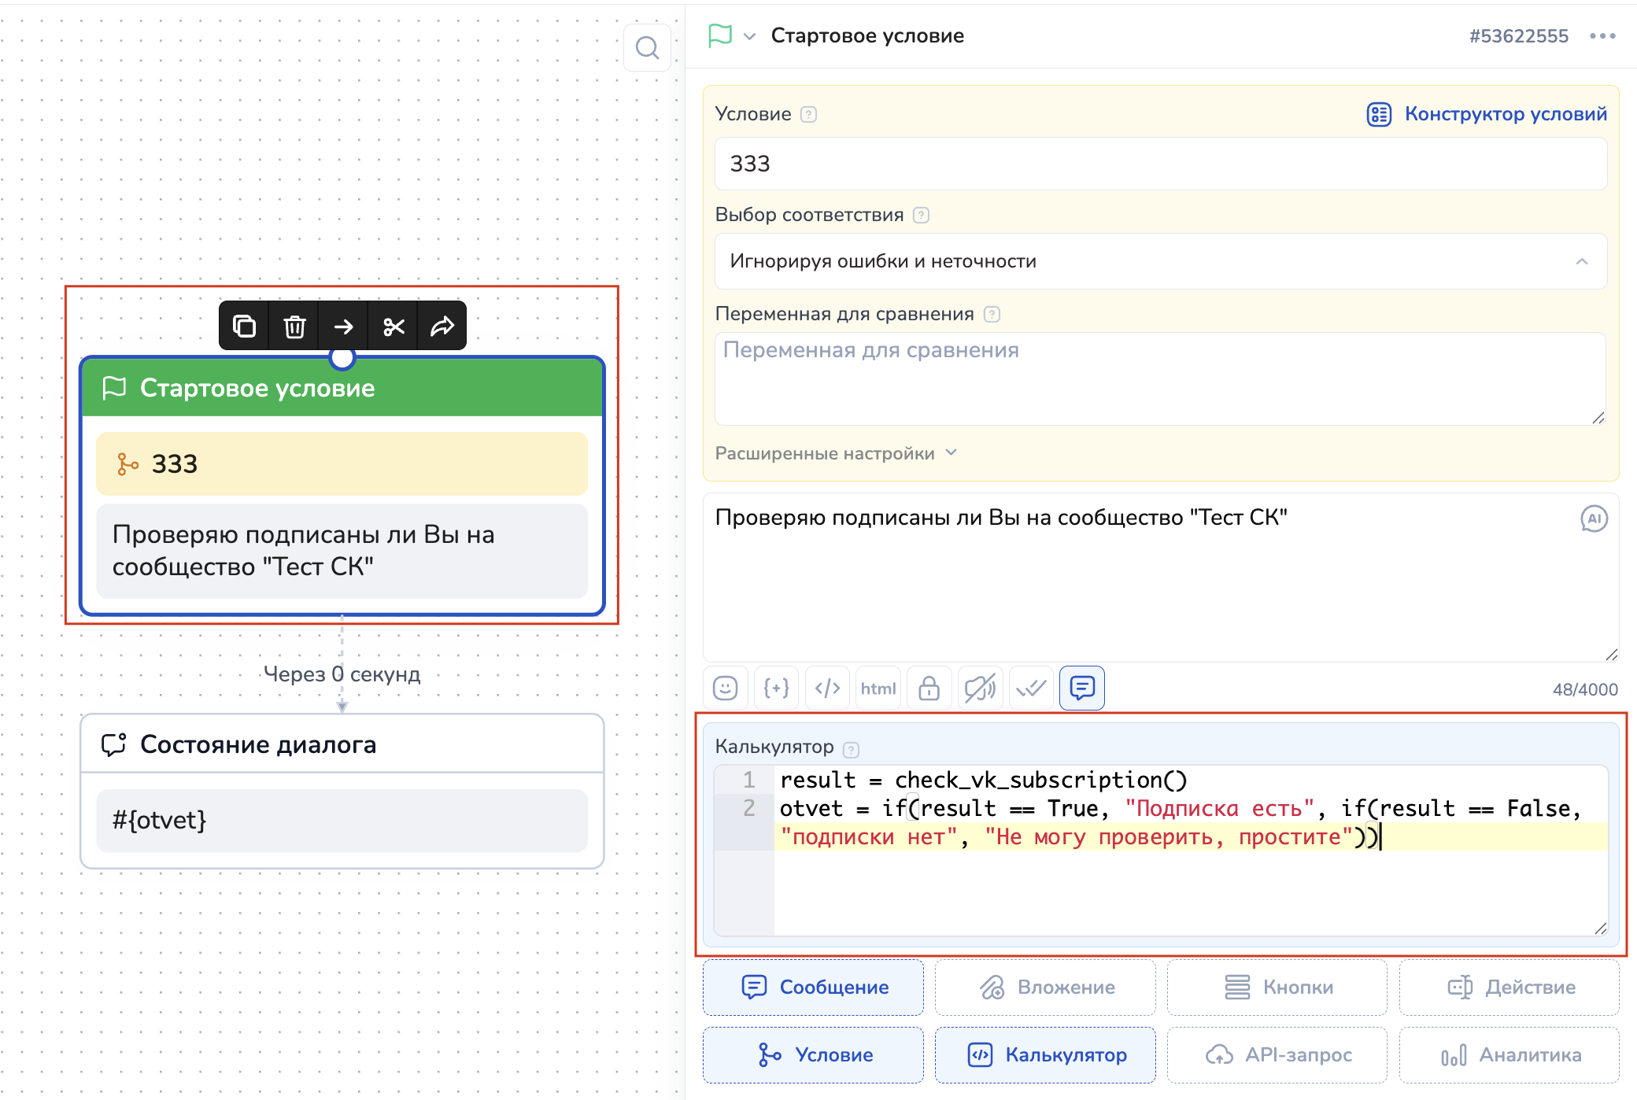1637x1100 pixels.
Task: Click the scissors cut icon
Action: 394,326
